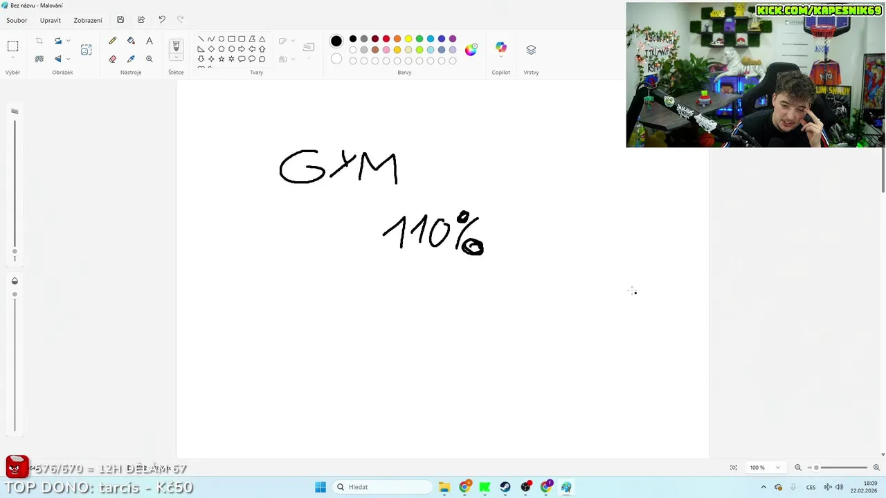Choose the Oval shape
Screen dimensions: 886x498
point(221,39)
